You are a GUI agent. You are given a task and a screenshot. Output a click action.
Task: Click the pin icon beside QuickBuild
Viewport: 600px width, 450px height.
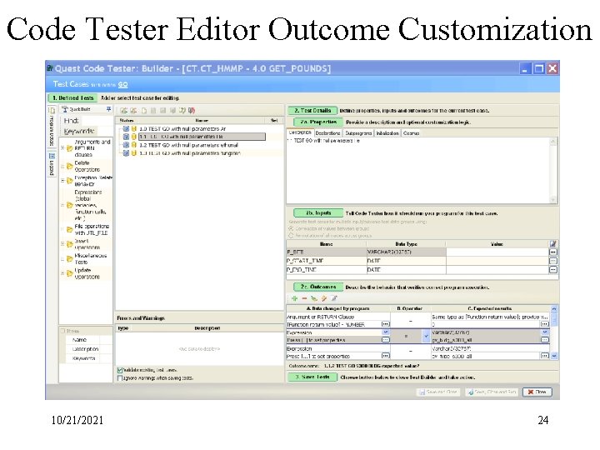pyautogui.click(x=108, y=109)
